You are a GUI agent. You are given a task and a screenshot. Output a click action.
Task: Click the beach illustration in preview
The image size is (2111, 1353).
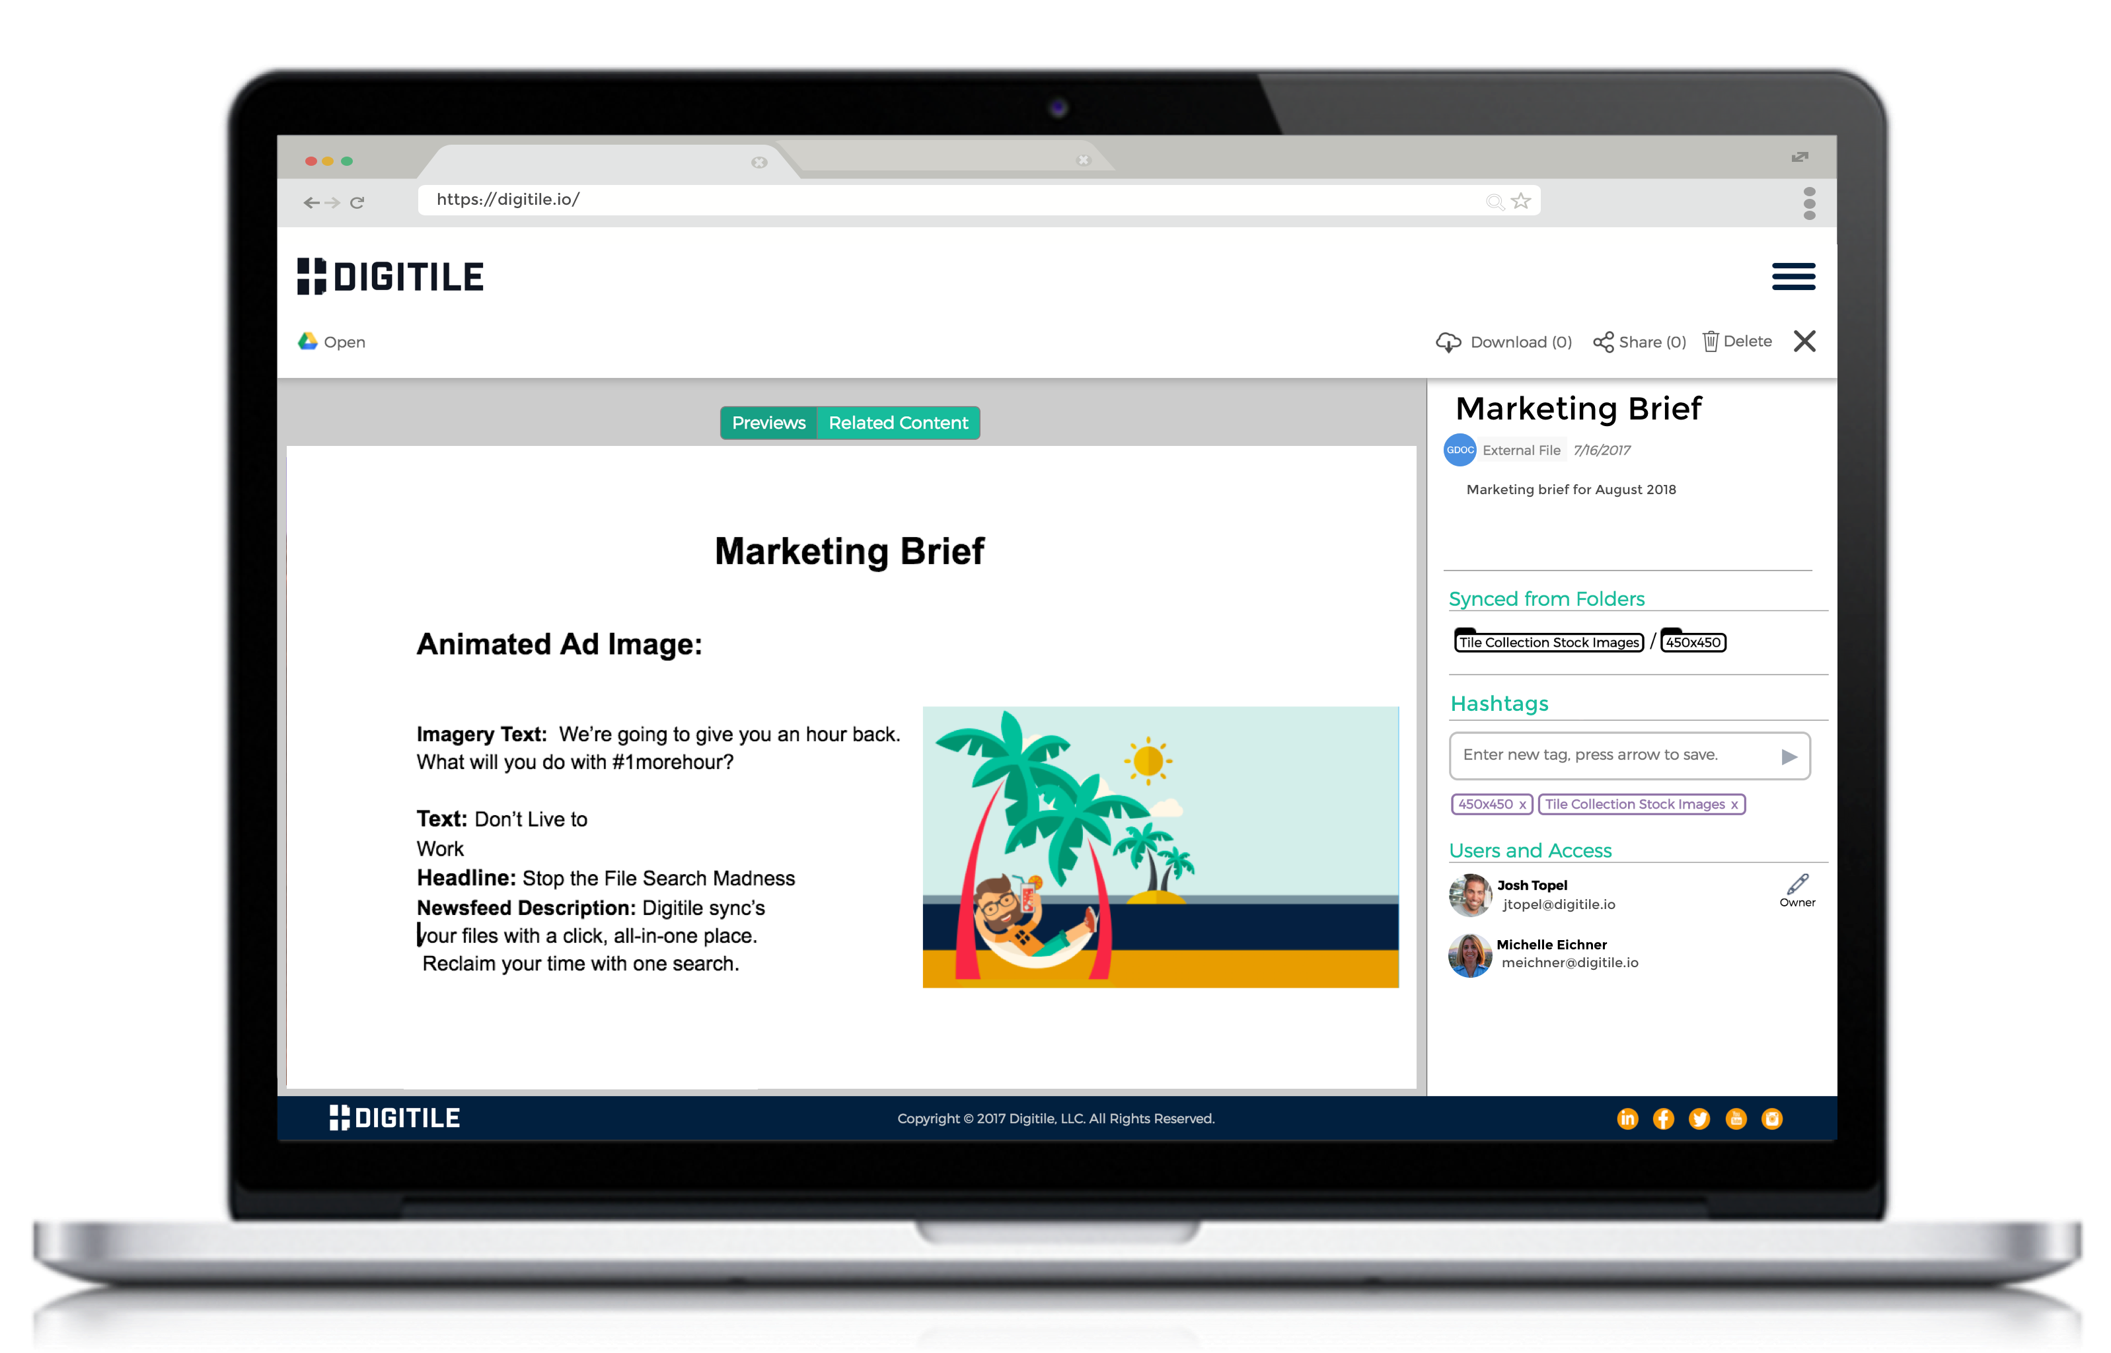pos(1160,847)
